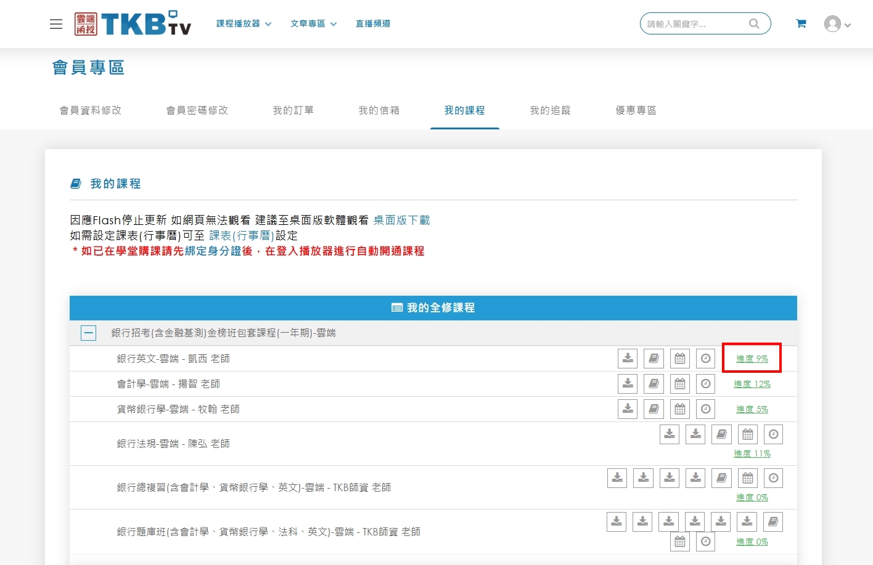The width and height of the screenshot is (873, 565).
Task: Open the hamburger side menu
Action: 56,24
